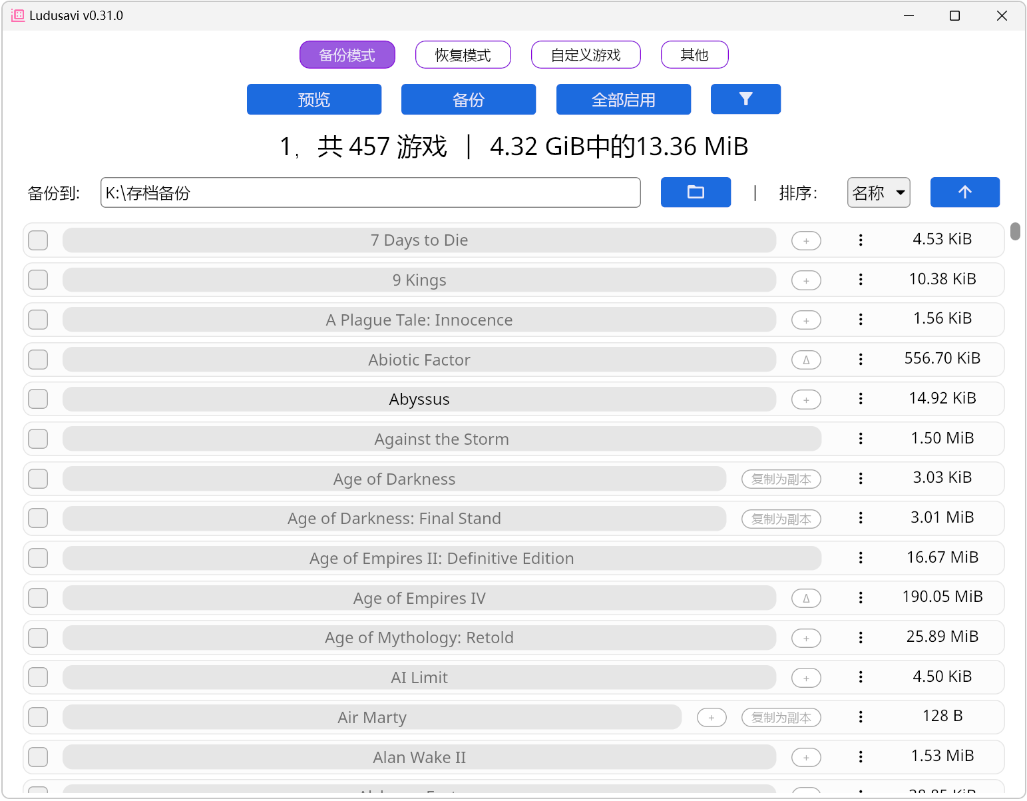The width and height of the screenshot is (1027, 801).
Task: Check Age of Empires II: Definitive Edition
Action: click(x=38, y=558)
